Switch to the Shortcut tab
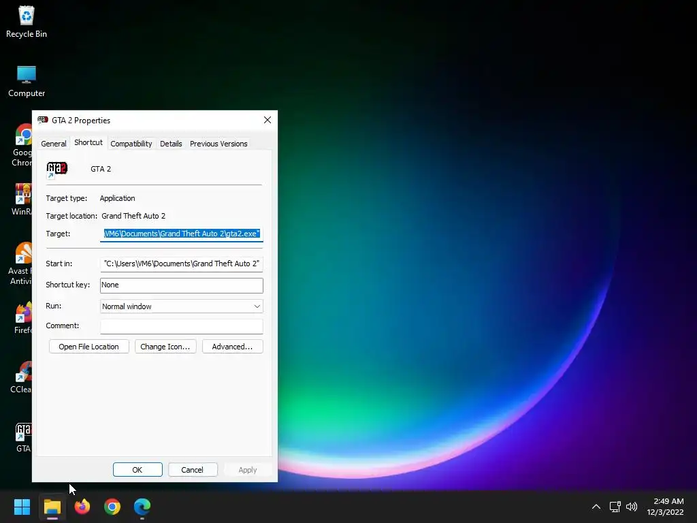Screen dimensions: 697x523 [x=88, y=142]
